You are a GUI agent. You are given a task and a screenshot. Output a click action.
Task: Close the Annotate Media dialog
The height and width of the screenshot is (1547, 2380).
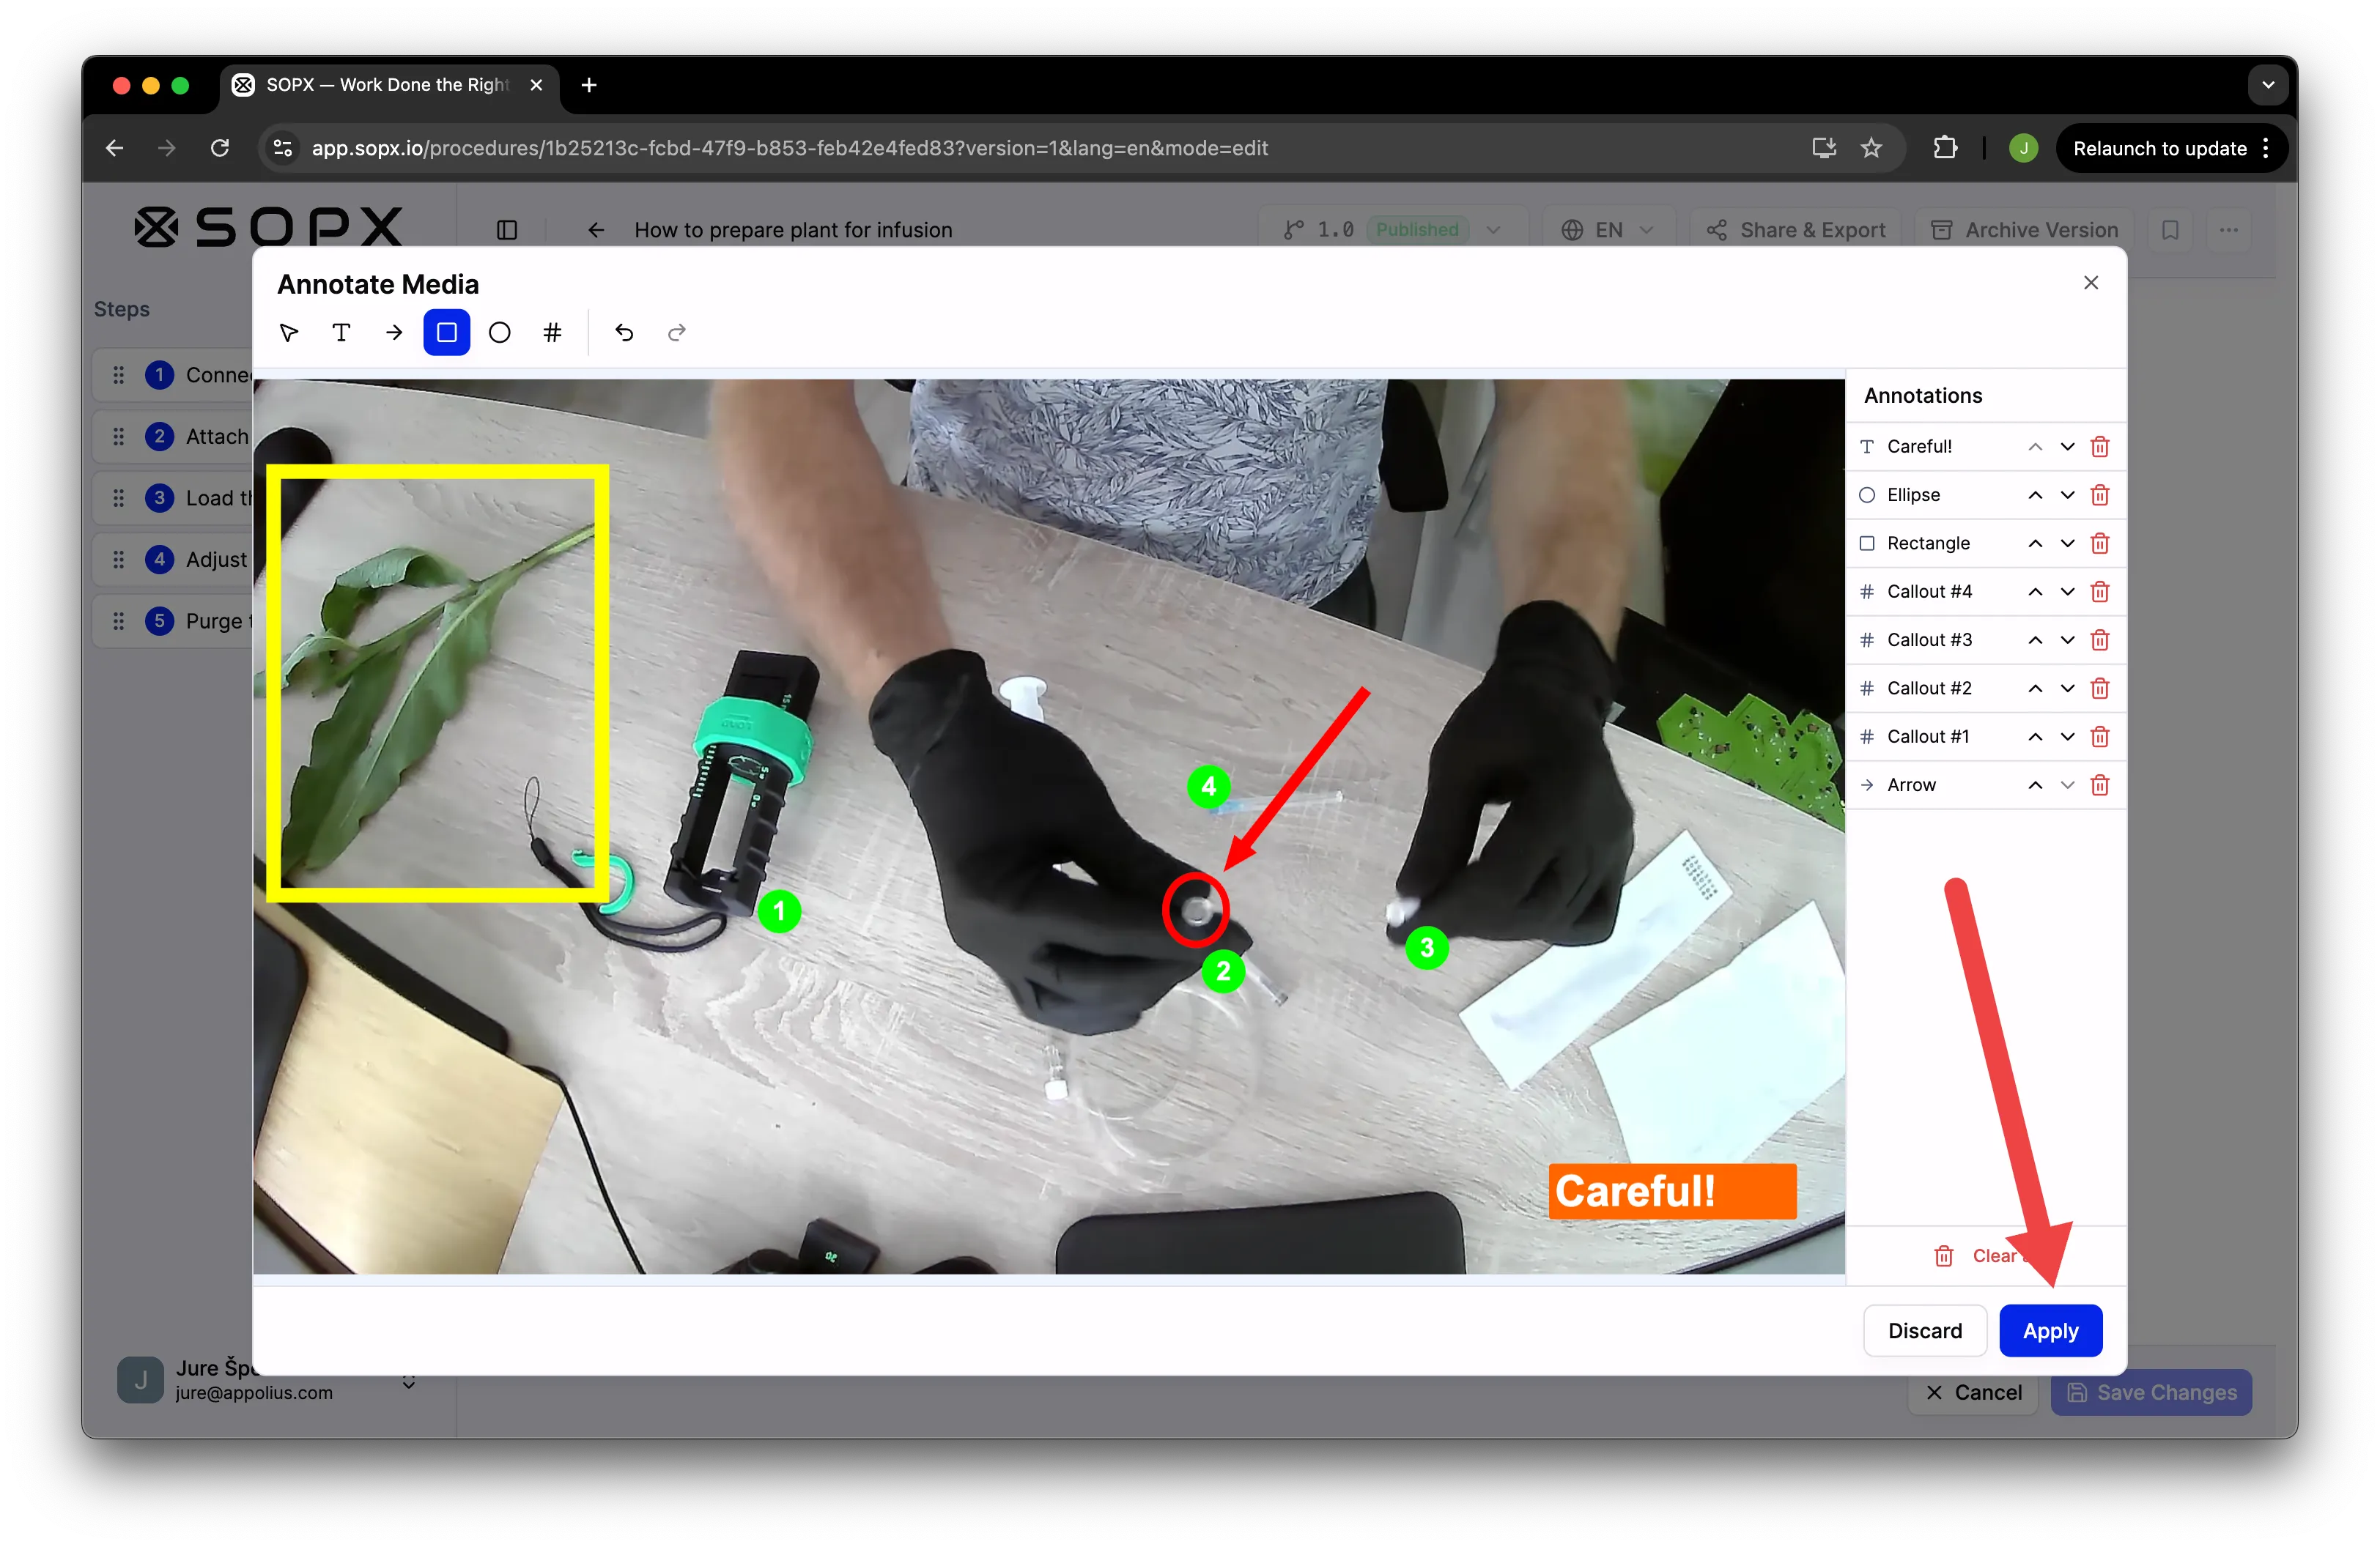[x=2090, y=283]
